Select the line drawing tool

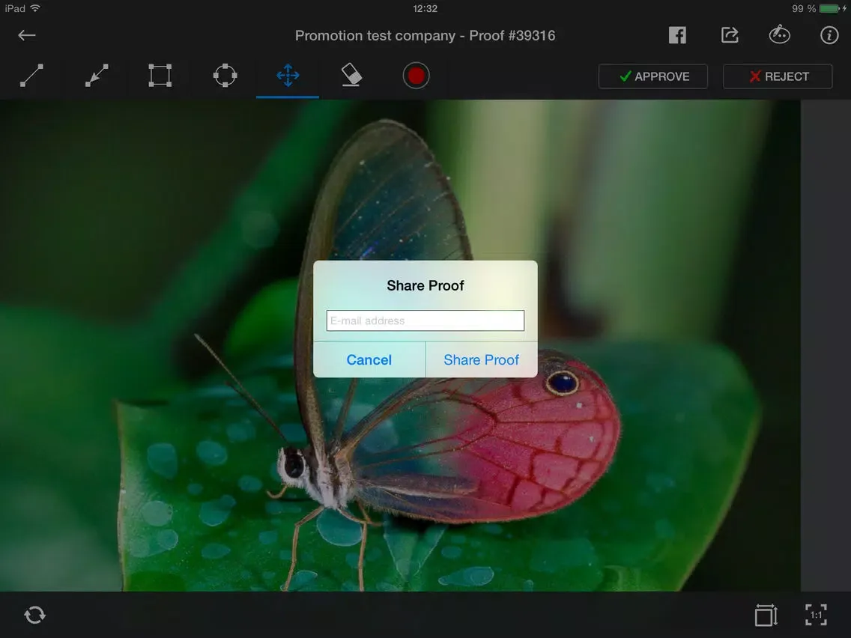click(x=31, y=76)
